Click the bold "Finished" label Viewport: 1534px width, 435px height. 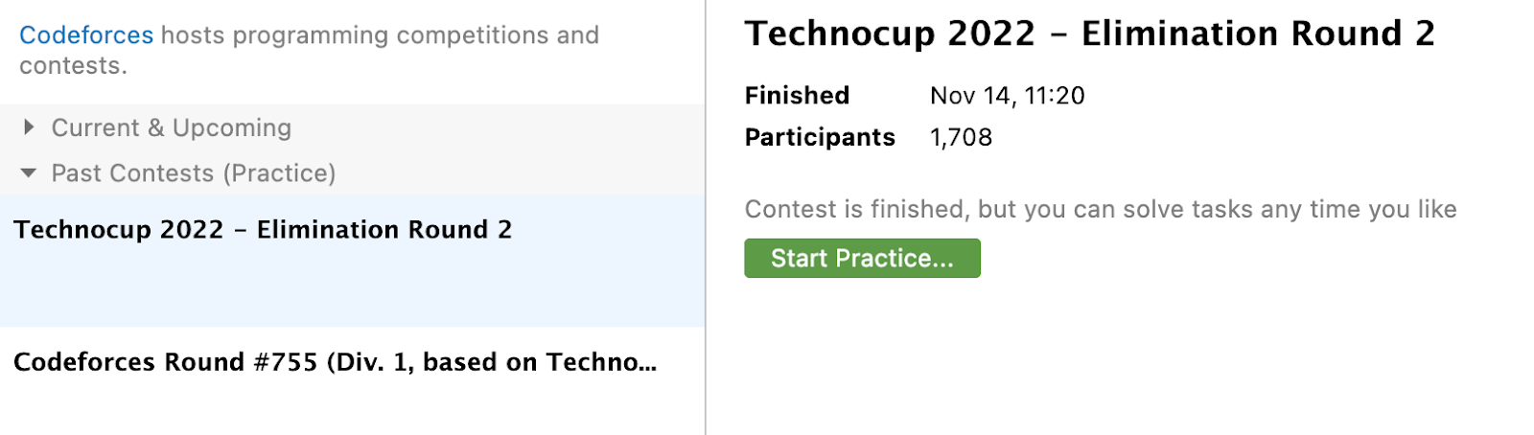797,96
